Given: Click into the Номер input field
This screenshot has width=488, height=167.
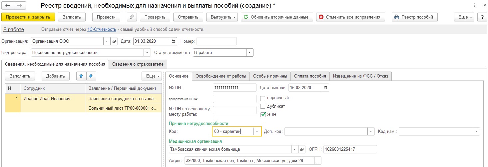Looking at the screenshot, I should (217, 41).
